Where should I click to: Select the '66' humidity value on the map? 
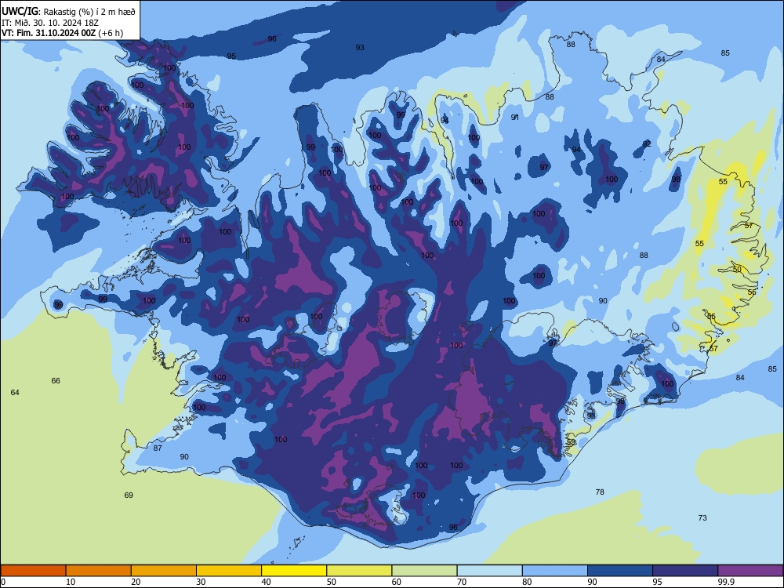[56, 380]
